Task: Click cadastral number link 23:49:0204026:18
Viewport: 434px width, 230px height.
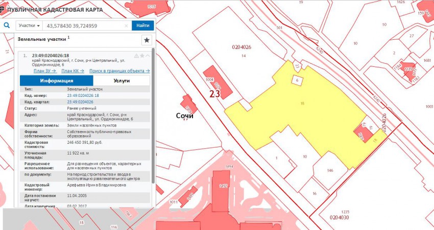Action: click(83, 95)
